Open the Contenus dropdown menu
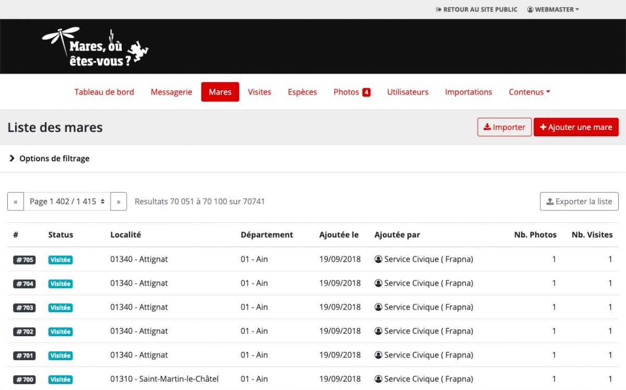Screen dimensions: 626x390 tap(529, 92)
